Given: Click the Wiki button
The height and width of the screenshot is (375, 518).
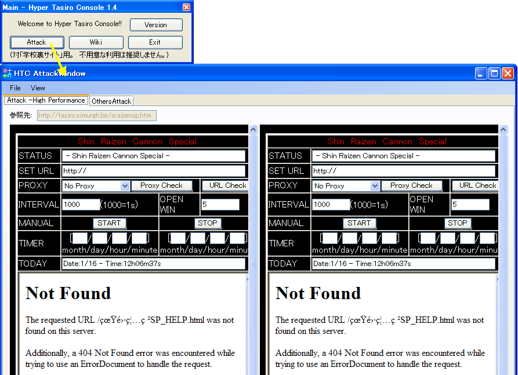Looking at the screenshot, I should pos(96,42).
